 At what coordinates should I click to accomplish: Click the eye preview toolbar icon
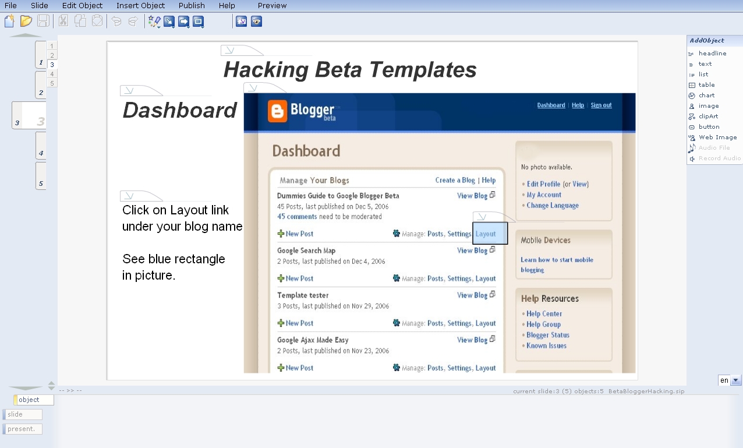(256, 22)
